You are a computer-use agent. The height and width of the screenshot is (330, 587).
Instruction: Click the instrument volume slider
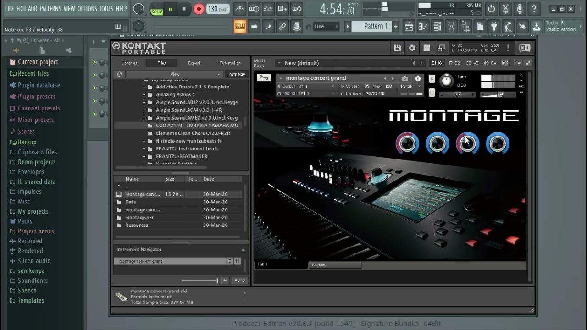498,94
